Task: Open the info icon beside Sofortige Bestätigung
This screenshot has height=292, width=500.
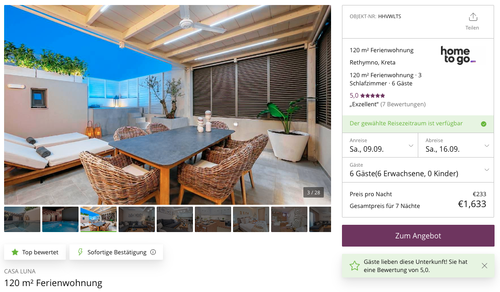Action: (153, 252)
